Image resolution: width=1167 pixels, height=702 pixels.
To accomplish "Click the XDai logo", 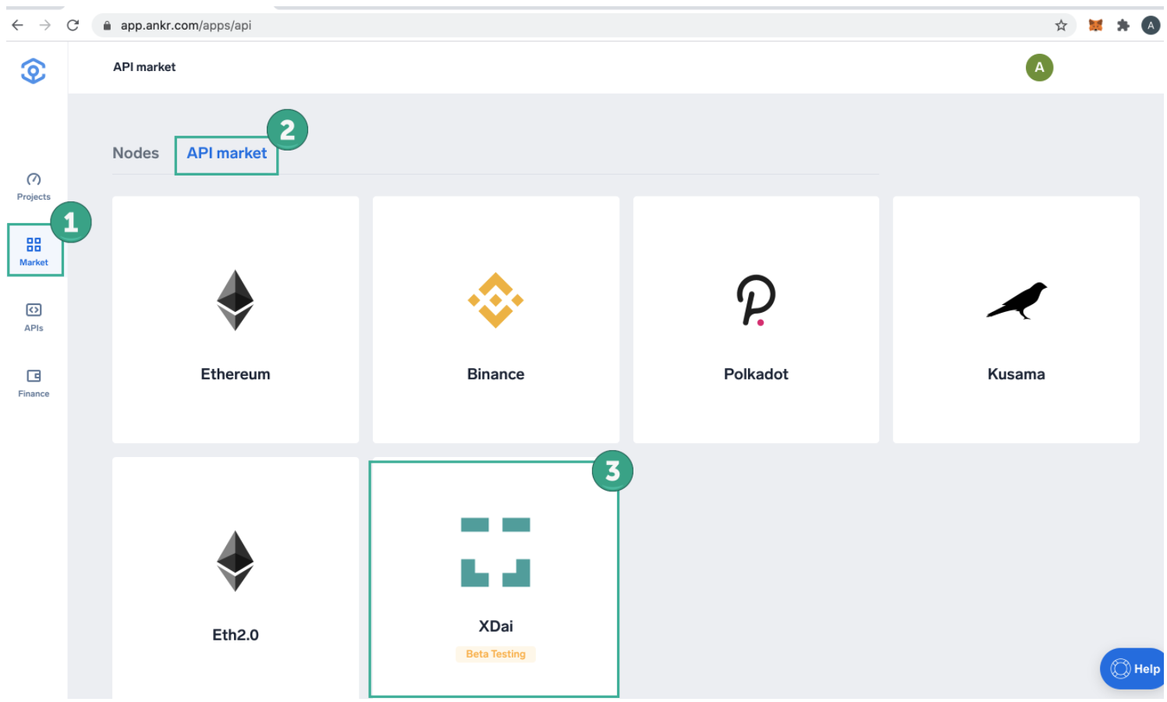I will [x=495, y=552].
